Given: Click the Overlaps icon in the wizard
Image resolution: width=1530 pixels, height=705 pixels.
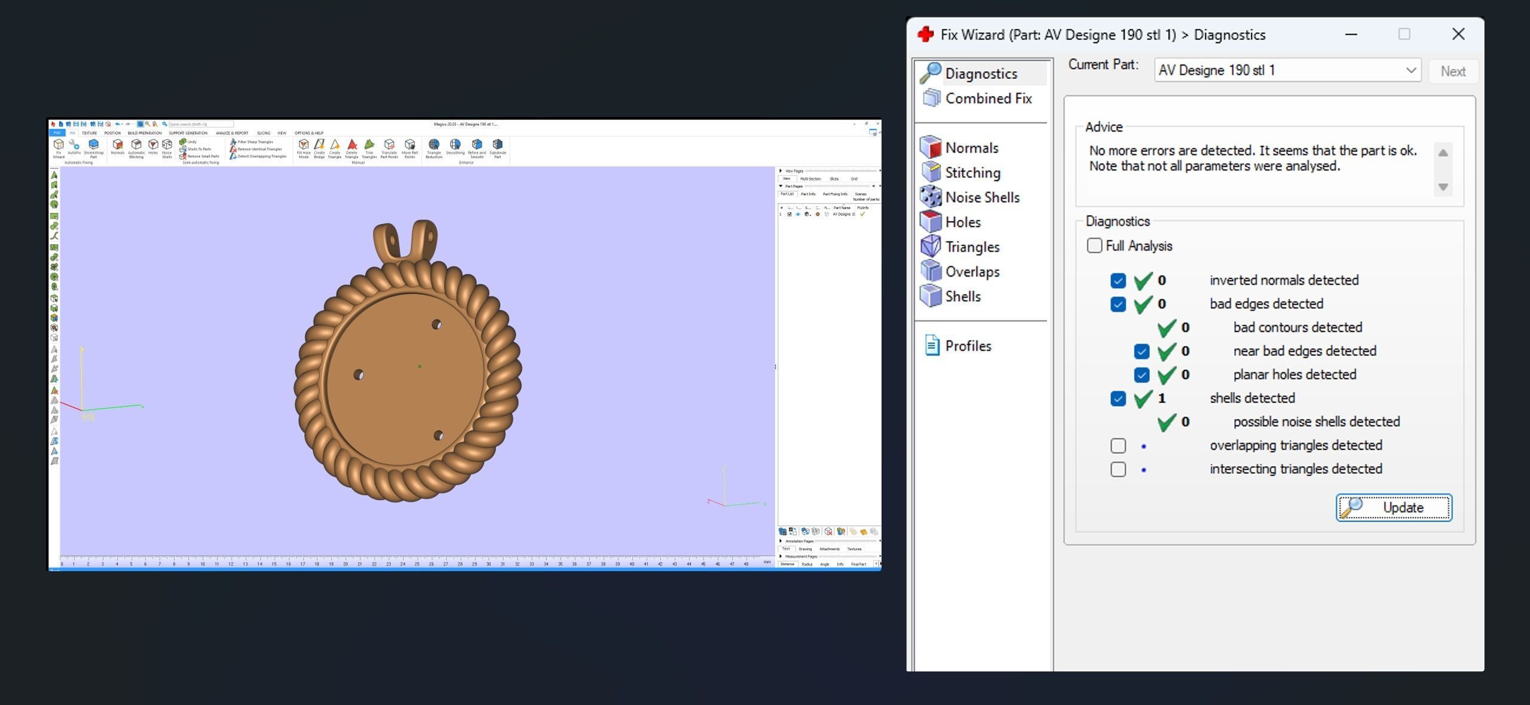Looking at the screenshot, I should click(x=931, y=271).
